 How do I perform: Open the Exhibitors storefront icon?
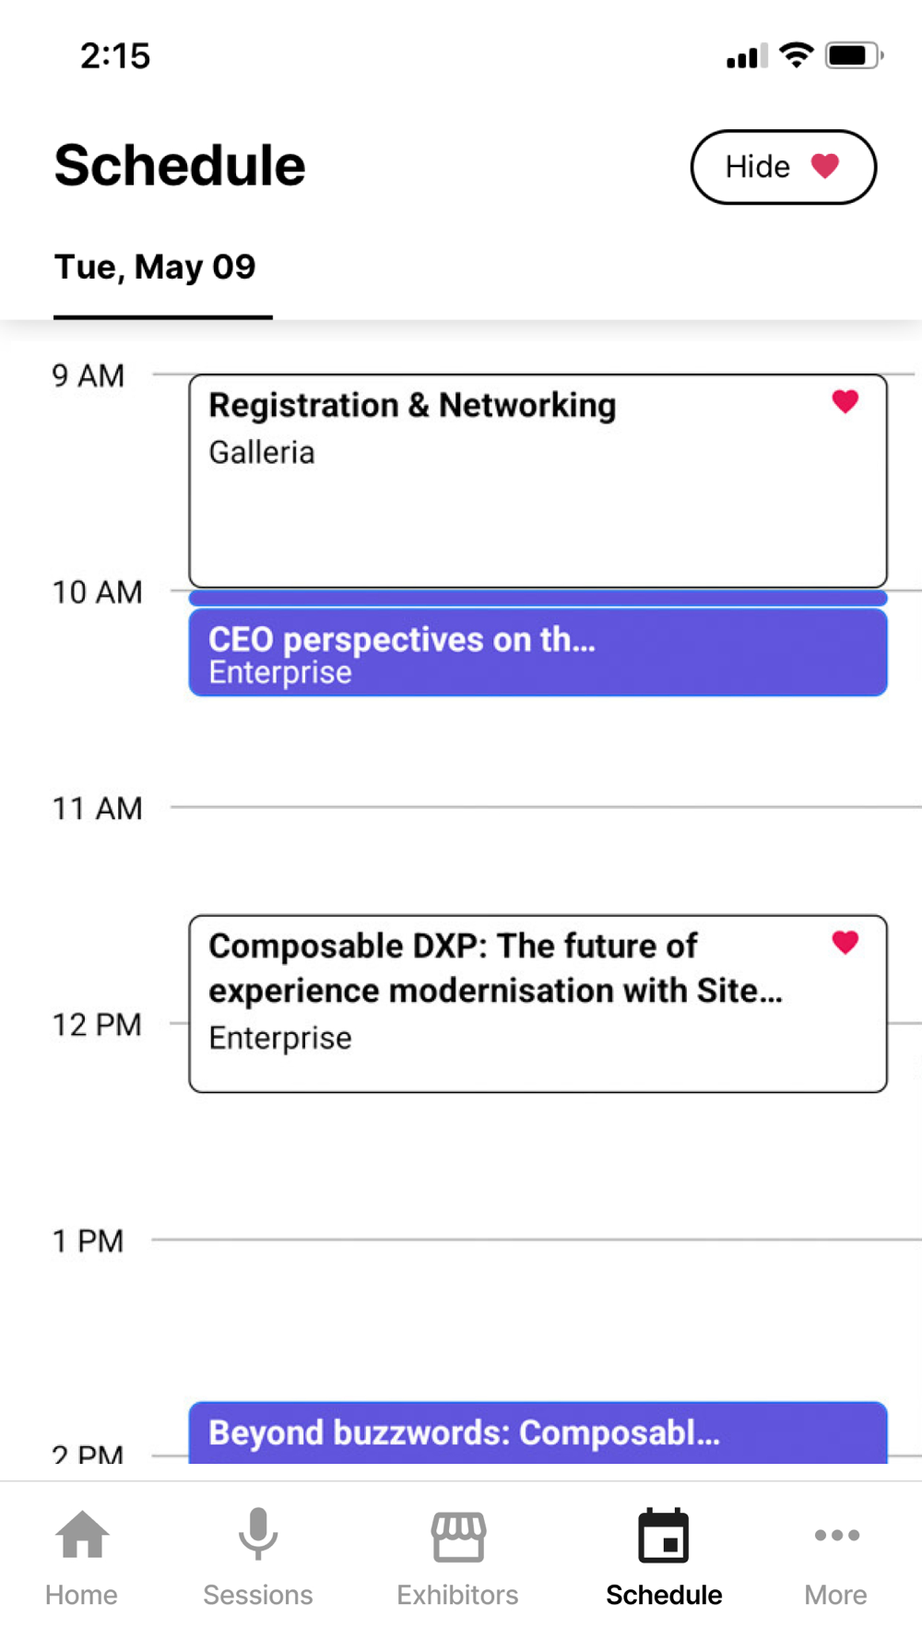pyautogui.click(x=458, y=1536)
